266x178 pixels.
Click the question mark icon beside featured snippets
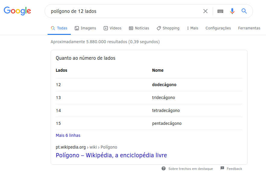pyautogui.click(x=164, y=168)
